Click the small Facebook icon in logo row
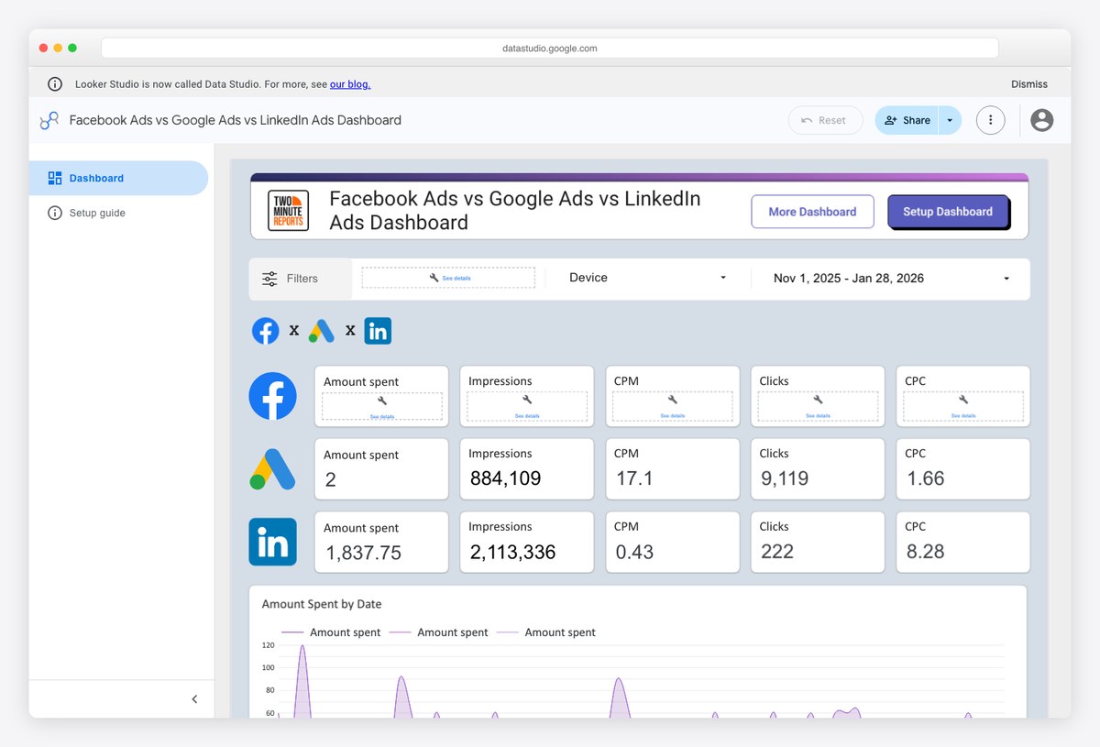Image resolution: width=1100 pixels, height=747 pixels. tap(266, 331)
